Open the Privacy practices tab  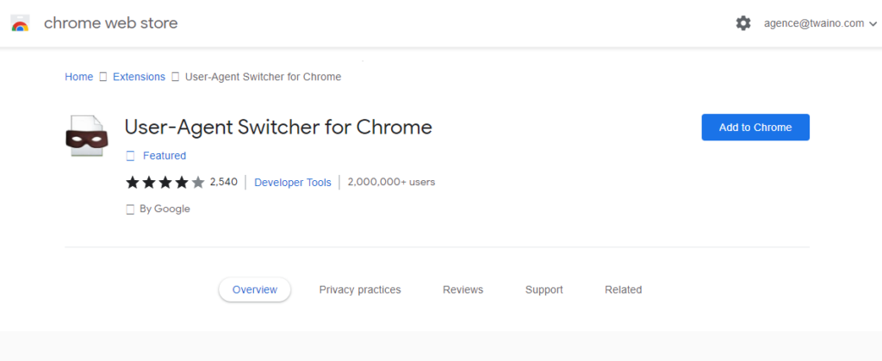(x=360, y=289)
